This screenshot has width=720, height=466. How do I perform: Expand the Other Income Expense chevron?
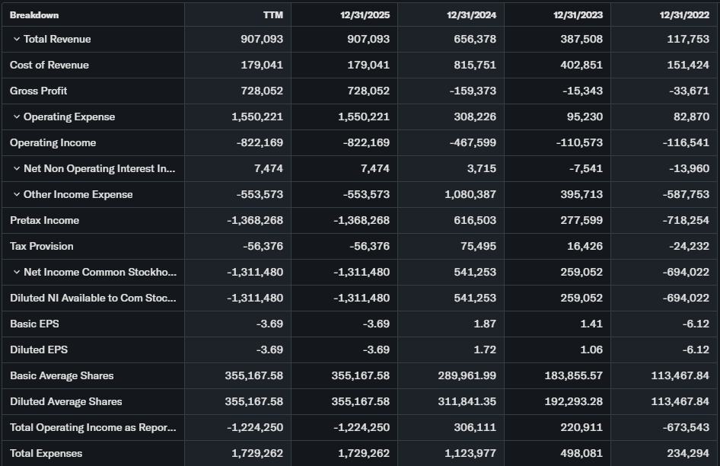[17, 195]
